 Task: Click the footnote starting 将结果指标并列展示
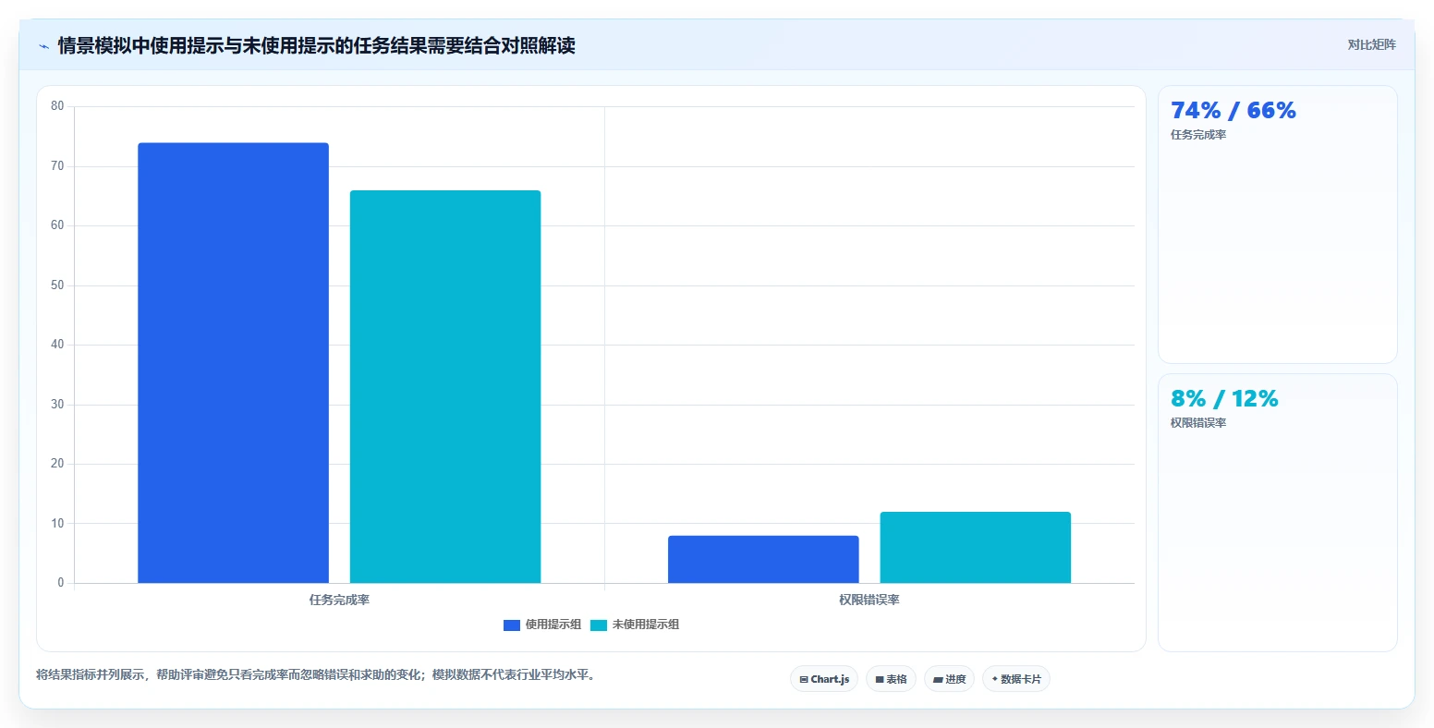(318, 675)
